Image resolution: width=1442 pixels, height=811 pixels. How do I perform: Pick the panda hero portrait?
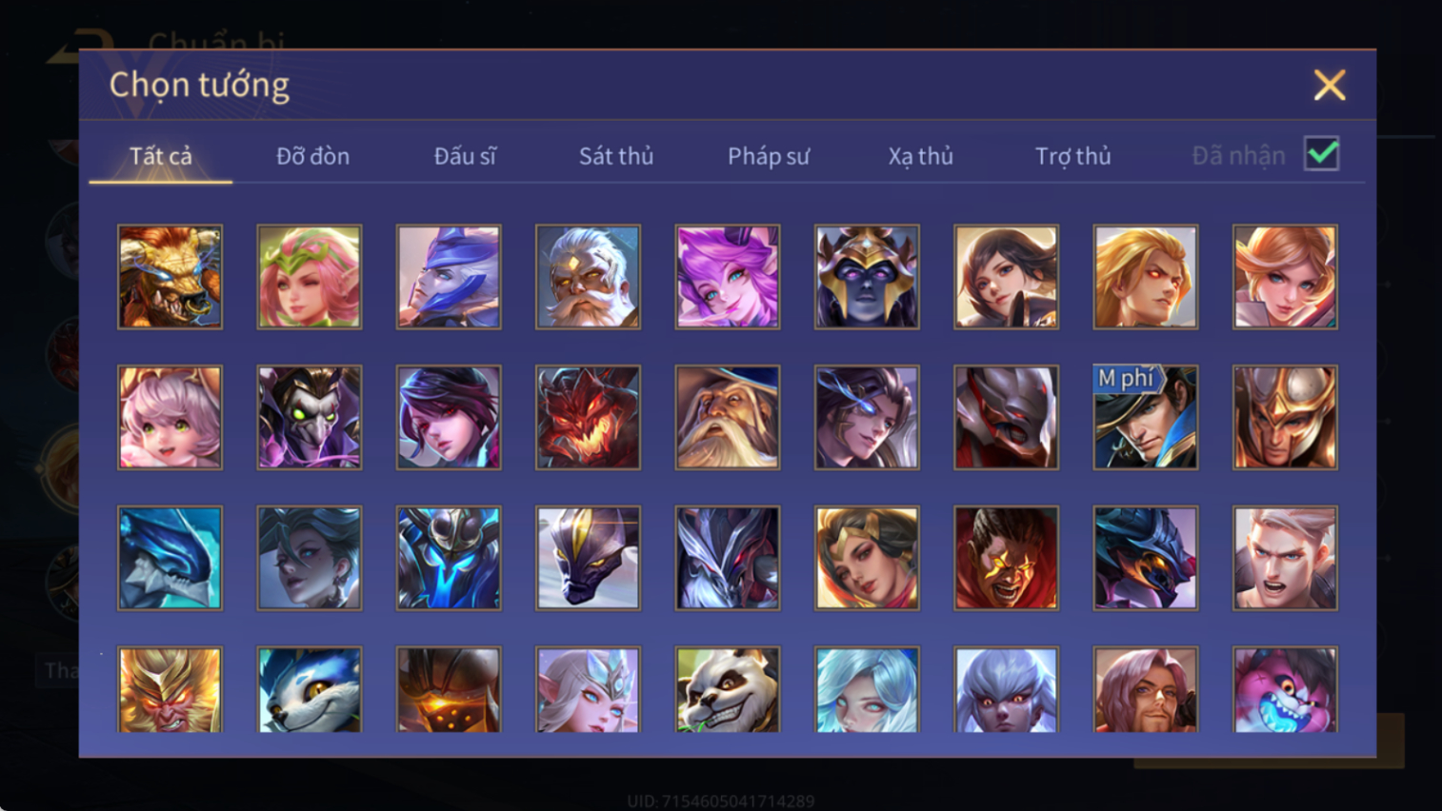[728, 690]
